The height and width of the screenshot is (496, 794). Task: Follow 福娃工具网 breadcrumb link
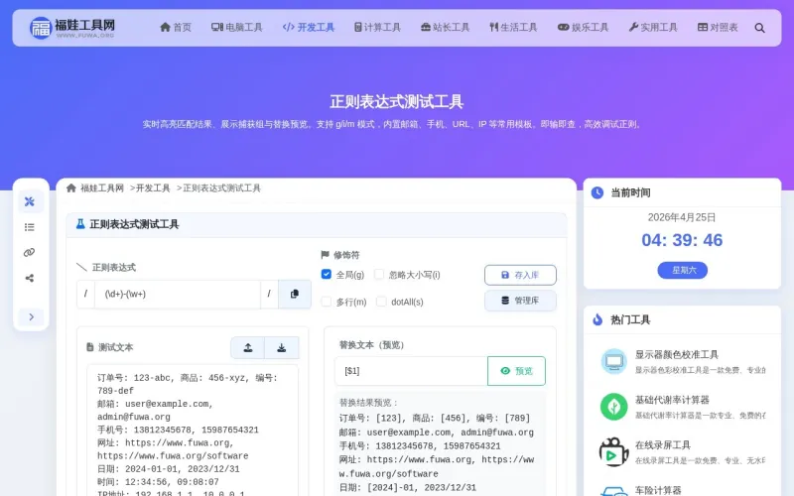(x=102, y=187)
